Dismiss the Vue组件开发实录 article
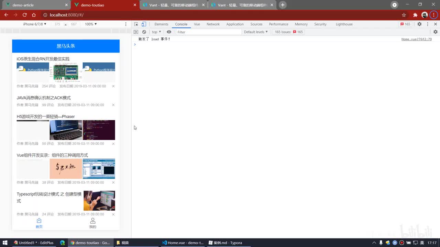This screenshot has height=247, width=440. coord(113,183)
